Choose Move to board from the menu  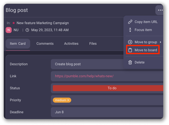pos(146,50)
